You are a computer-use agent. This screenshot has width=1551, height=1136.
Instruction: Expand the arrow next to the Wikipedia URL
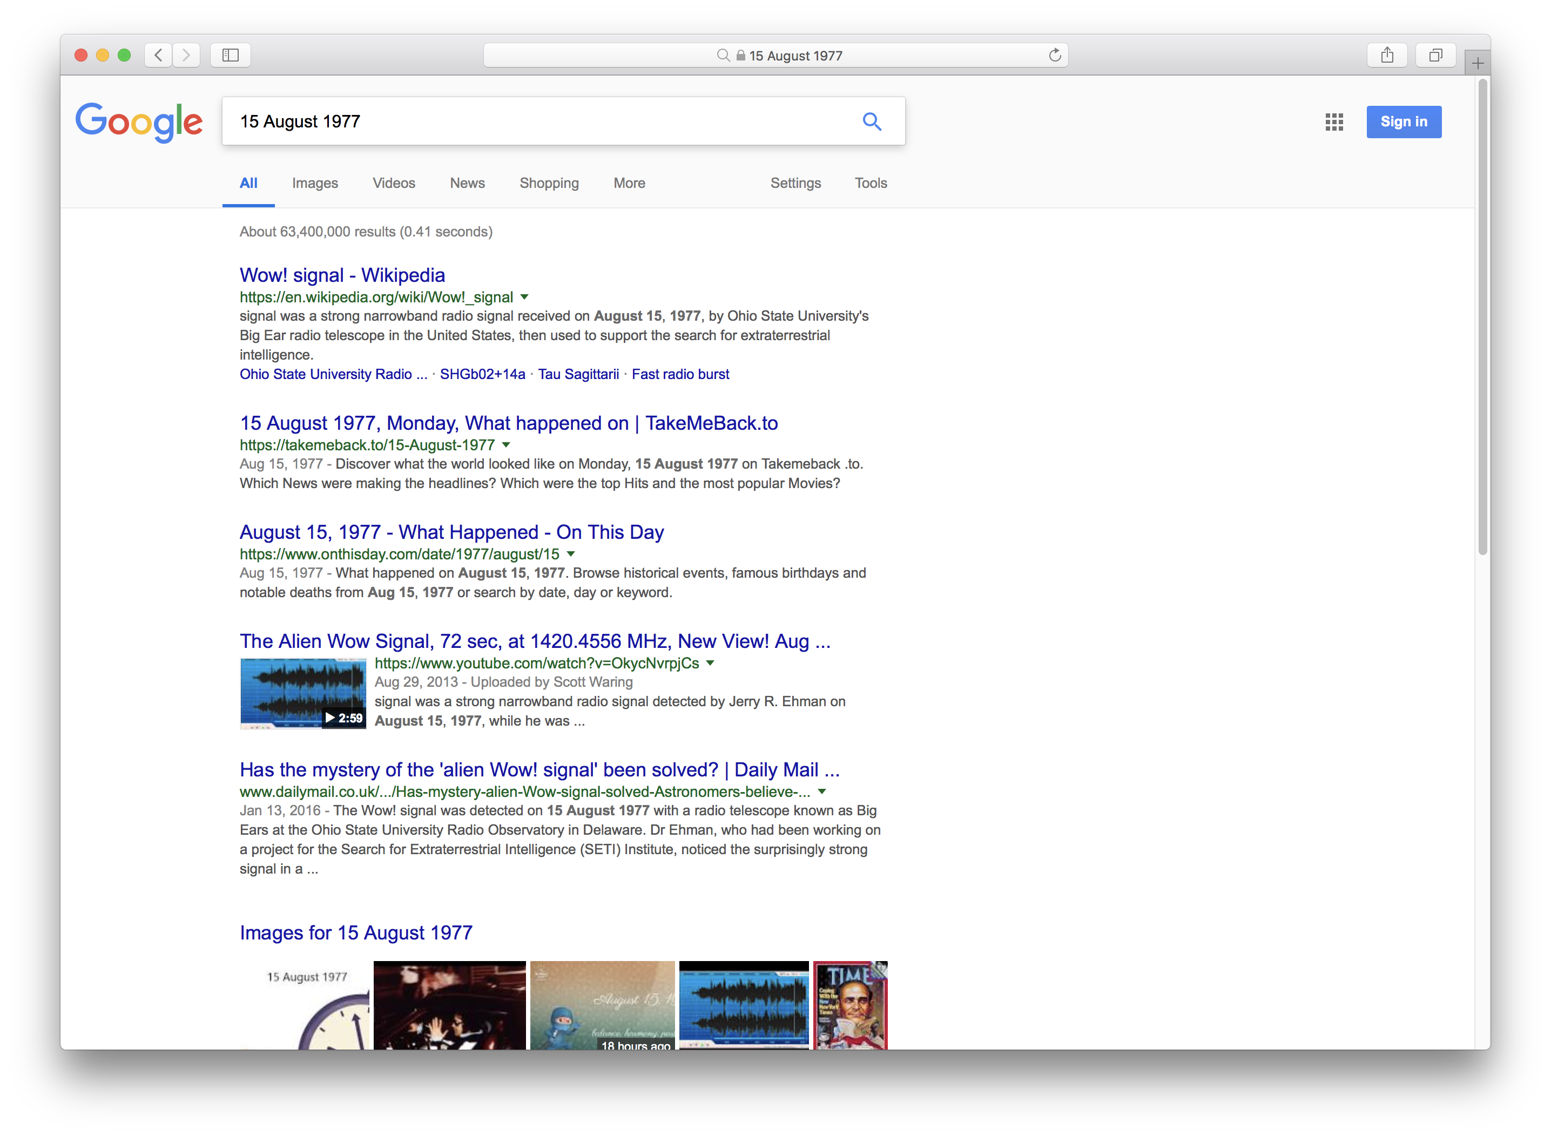click(x=524, y=297)
